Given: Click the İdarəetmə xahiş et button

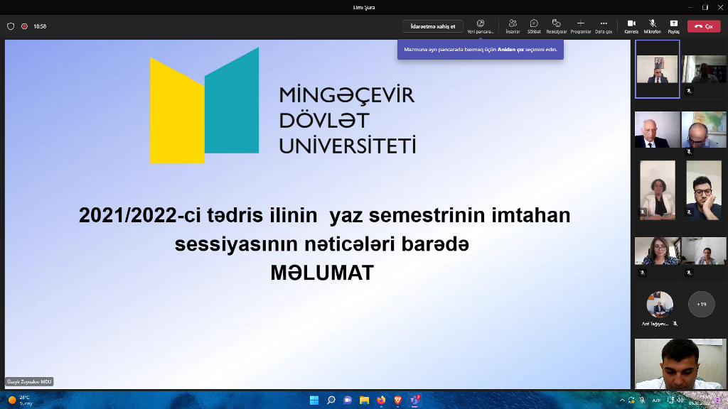Looking at the screenshot, I should (x=432, y=26).
